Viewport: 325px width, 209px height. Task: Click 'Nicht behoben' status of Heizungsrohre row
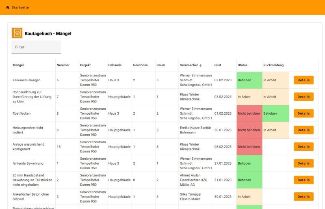pos(249,130)
